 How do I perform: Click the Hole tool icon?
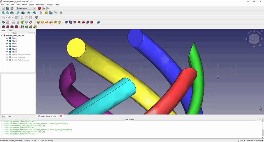click(70, 22)
